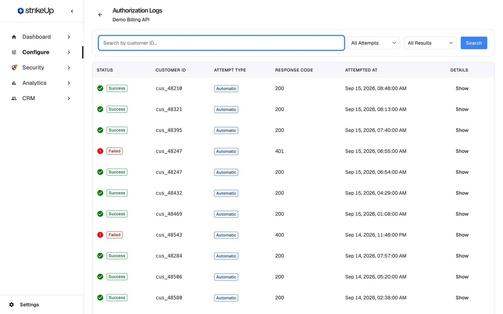The width and height of the screenshot is (503, 314).
Task: Click the CRM people icon
Action: click(x=14, y=98)
